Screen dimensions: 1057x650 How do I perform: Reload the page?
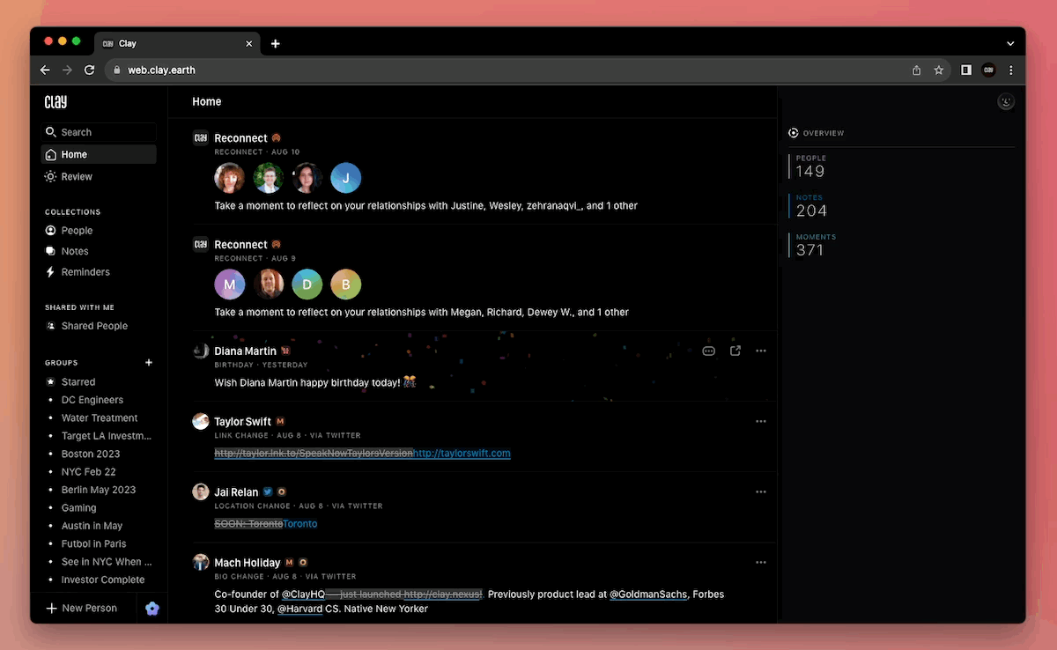89,70
